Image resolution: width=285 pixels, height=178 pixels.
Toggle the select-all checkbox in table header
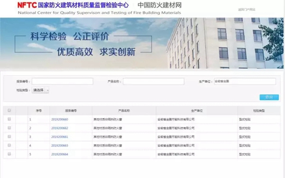pyautogui.click(x=9, y=110)
